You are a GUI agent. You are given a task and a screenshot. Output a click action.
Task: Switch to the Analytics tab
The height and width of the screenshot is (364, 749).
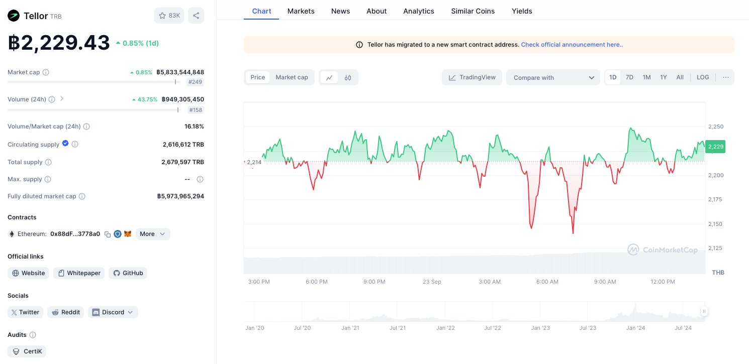point(419,11)
